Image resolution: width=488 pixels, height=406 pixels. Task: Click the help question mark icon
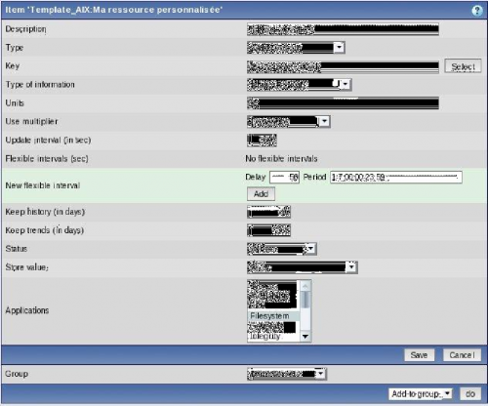click(x=477, y=11)
